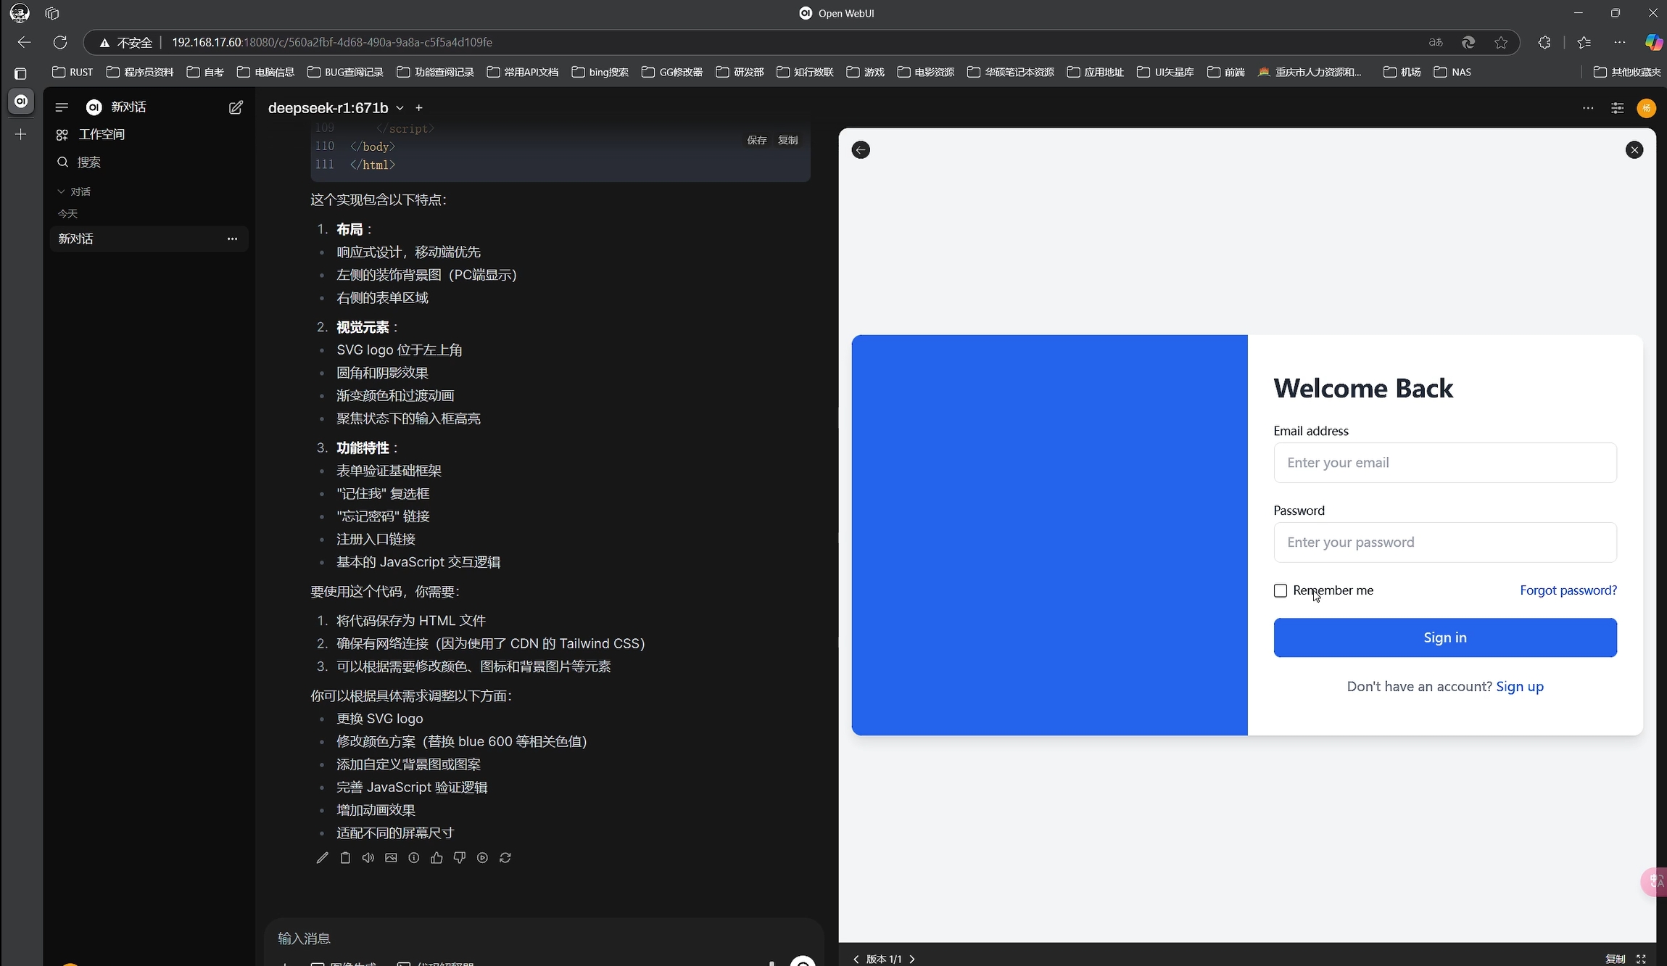Open browser extensions menu
The width and height of the screenshot is (1667, 966).
[1544, 42]
